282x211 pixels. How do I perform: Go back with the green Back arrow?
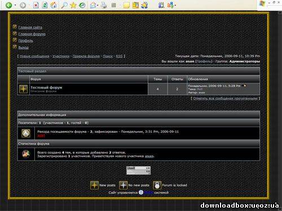[x=8, y=5]
